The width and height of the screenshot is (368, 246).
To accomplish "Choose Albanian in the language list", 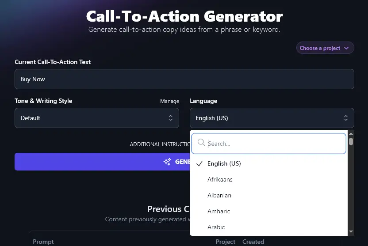I will [268, 195].
